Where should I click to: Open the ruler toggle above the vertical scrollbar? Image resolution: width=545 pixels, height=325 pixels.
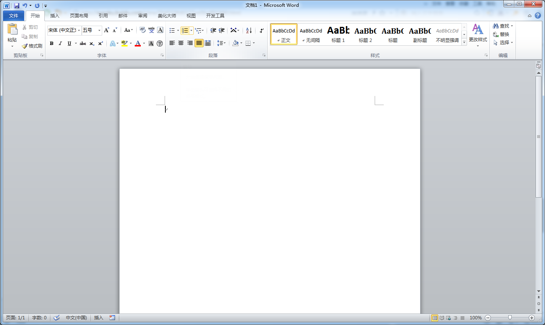tap(539, 66)
